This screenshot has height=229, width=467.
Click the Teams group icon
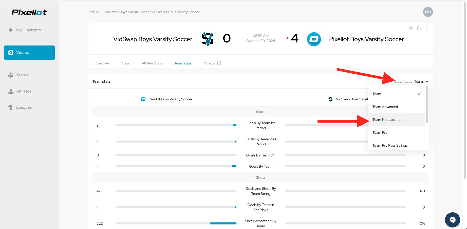11,75
